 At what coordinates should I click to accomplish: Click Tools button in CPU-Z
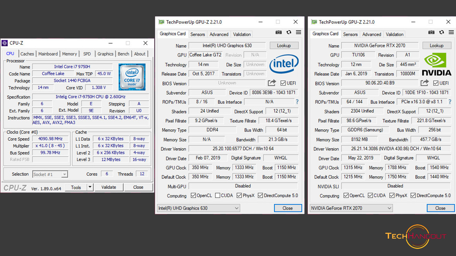click(76, 187)
